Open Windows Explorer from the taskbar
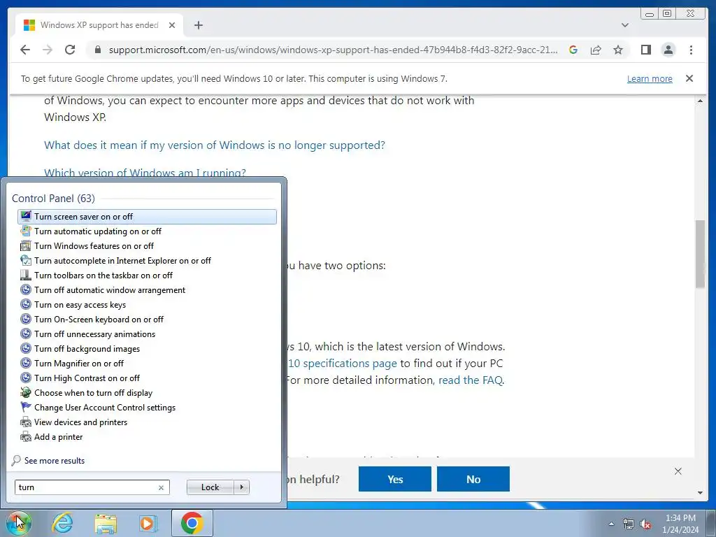This screenshot has height=537, width=716. (x=106, y=523)
